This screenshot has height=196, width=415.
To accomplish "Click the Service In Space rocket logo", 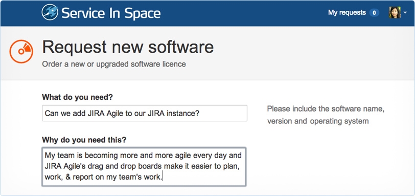I will (50, 12).
